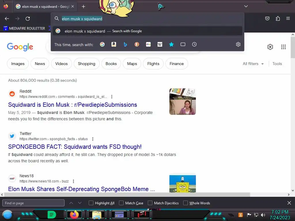Open more options for the Twitter result
The image size is (295, 221).
click(93, 139)
